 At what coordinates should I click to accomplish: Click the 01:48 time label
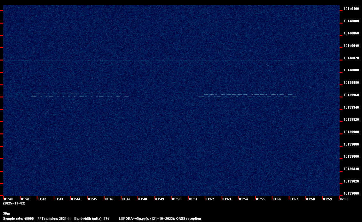142,199
